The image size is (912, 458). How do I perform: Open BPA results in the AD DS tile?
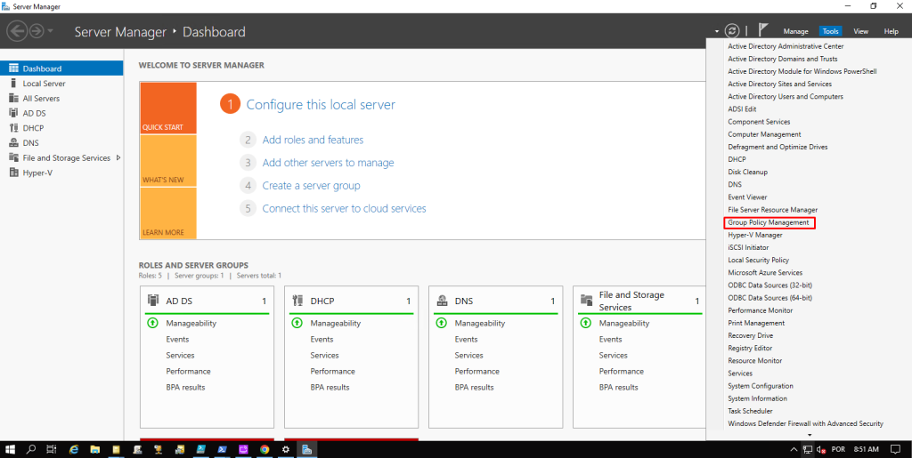click(x=185, y=387)
